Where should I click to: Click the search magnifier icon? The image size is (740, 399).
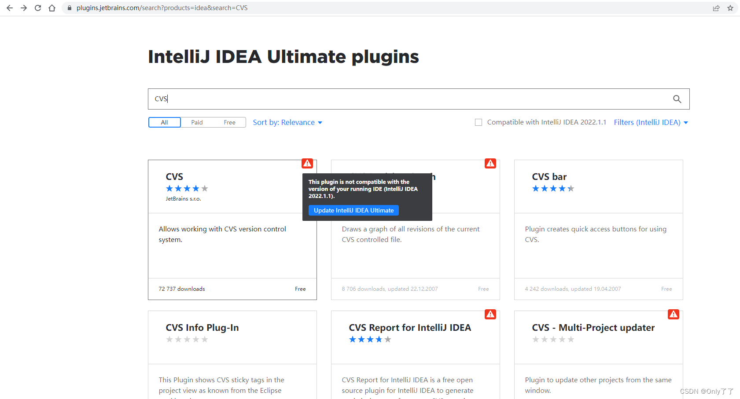tap(677, 99)
